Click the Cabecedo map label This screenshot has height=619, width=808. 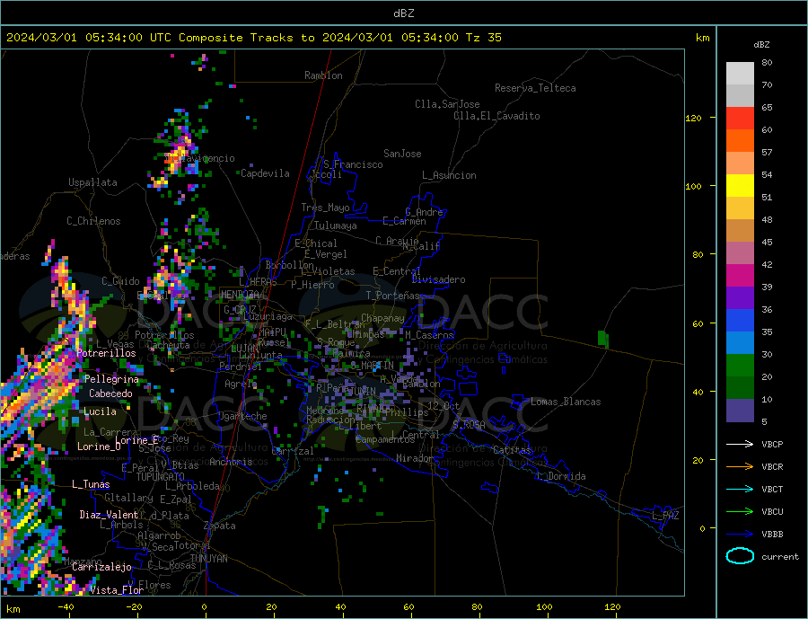click(x=110, y=394)
